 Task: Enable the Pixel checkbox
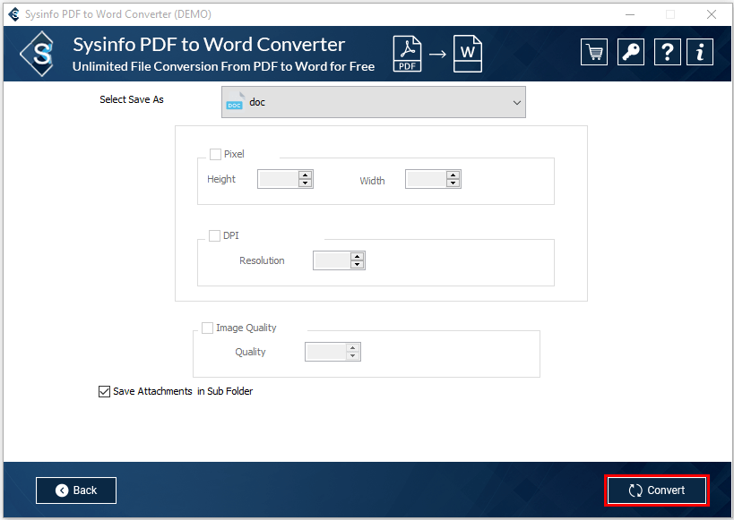pyautogui.click(x=215, y=154)
